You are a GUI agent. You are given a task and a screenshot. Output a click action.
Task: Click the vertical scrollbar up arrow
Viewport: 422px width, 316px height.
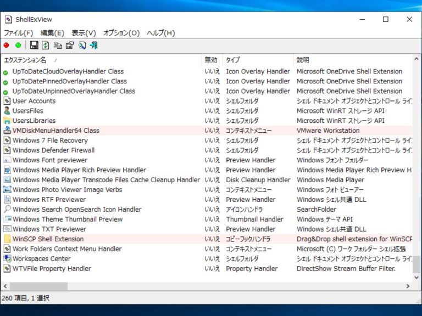pos(417,59)
